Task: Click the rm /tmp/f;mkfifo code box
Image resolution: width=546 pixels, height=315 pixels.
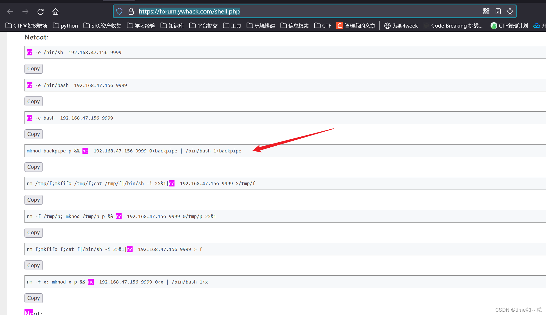Action: [x=285, y=183]
